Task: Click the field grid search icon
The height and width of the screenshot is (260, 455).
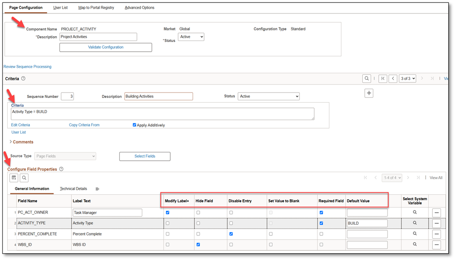Action: [x=25, y=178]
